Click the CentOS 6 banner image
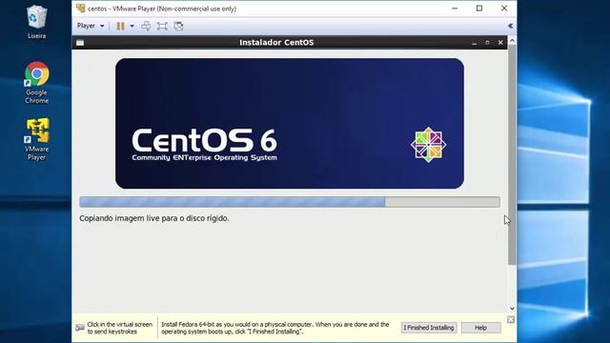The width and height of the screenshot is (610, 343). point(290,124)
